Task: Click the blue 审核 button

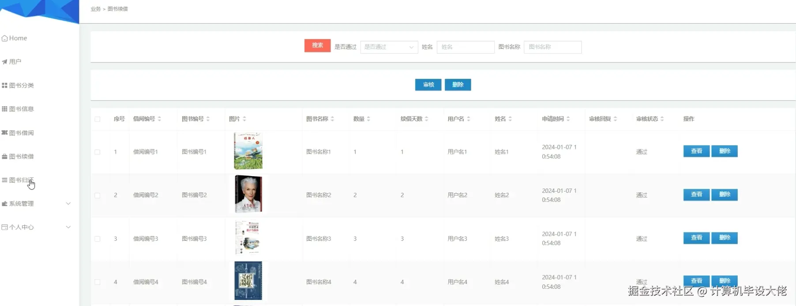Action: pos(428,85)
